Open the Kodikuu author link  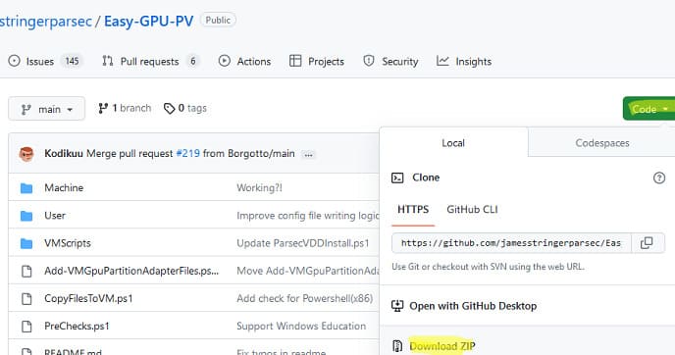(64, 154)
